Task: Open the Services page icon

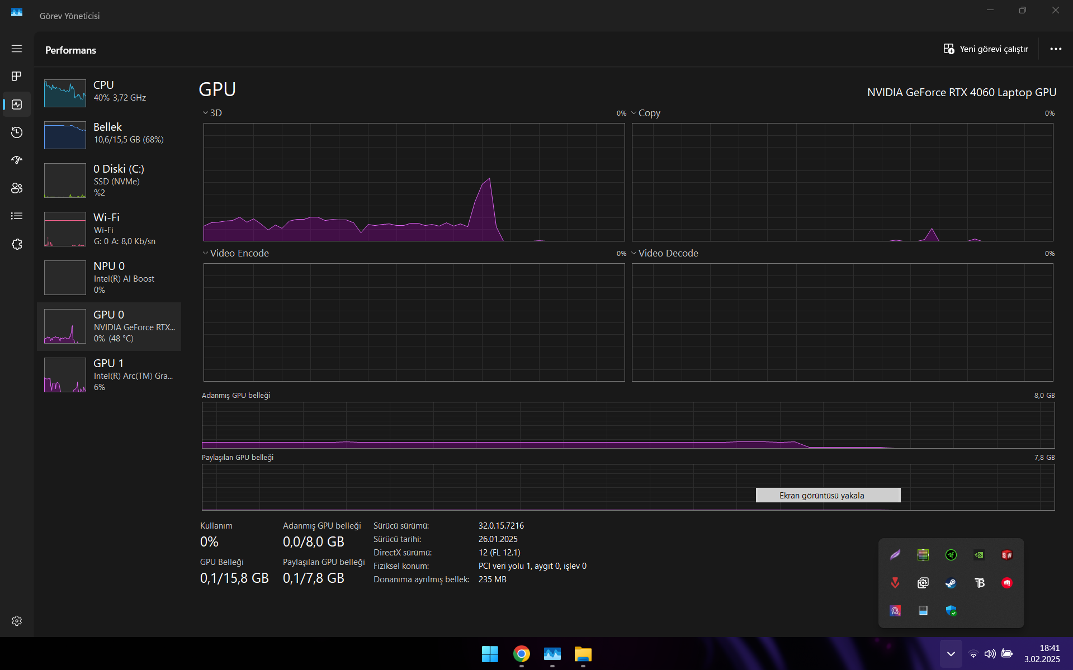Action: pos(17,244)
